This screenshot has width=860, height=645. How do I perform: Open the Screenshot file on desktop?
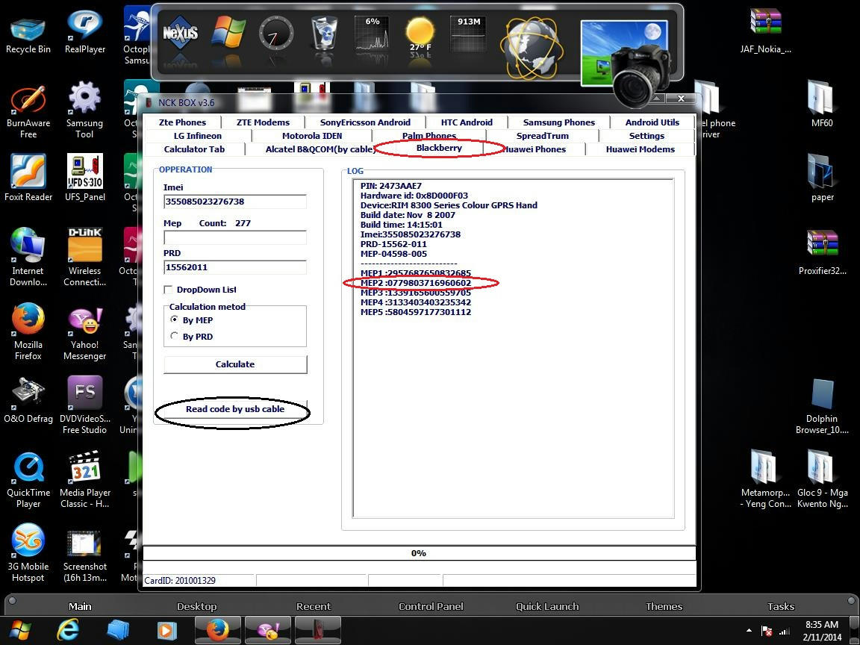(84, 555)
